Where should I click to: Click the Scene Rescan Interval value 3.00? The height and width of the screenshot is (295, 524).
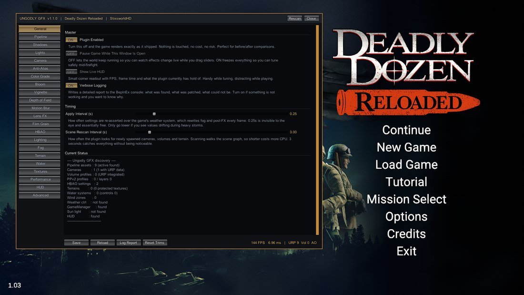coord(293,132)
